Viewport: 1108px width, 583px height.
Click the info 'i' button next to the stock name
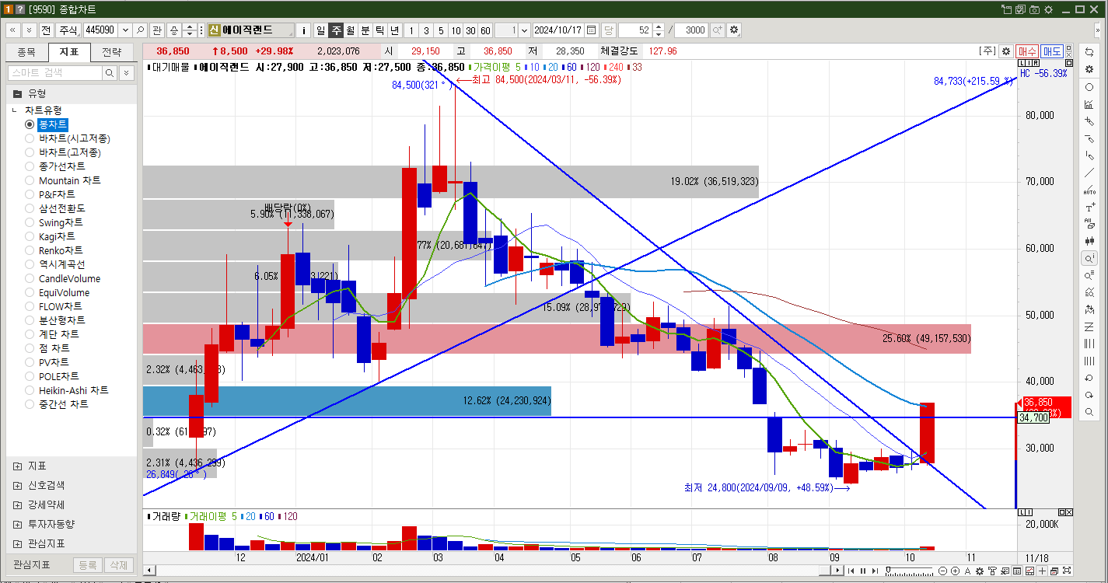[x=304, y=30]
